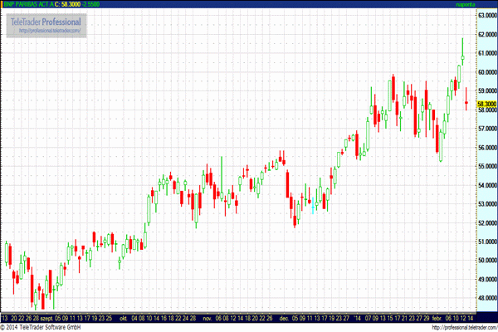Click the closing value C: 58.3000 in header
This screenshot has width=498, height=332.
coord(68,4)
